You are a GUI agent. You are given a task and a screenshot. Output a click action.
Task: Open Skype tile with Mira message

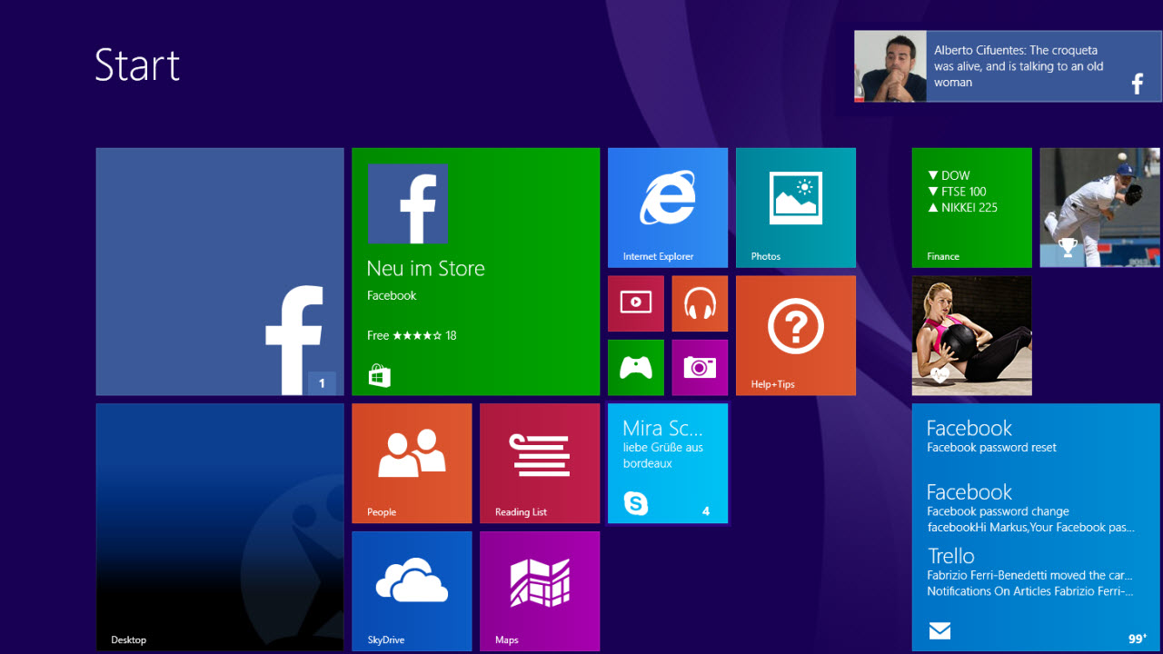668,463
